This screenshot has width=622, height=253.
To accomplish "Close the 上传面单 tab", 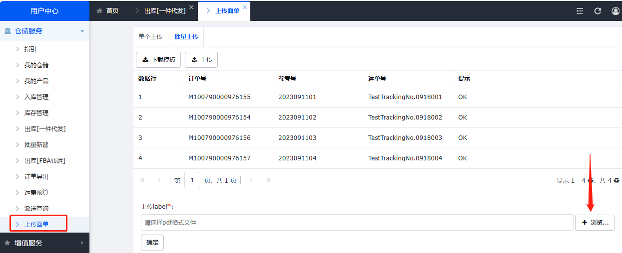I will 245,7.
